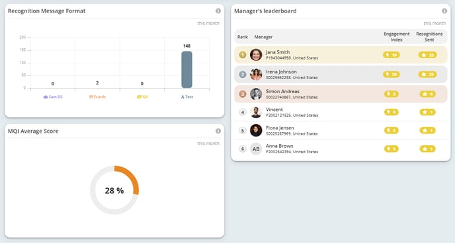Click the Text bar showing 148

coord(186,69)
